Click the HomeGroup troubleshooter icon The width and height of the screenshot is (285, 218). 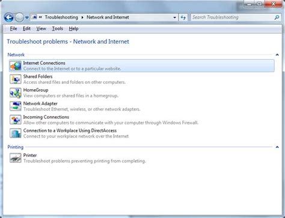click(x=16, y=93)
